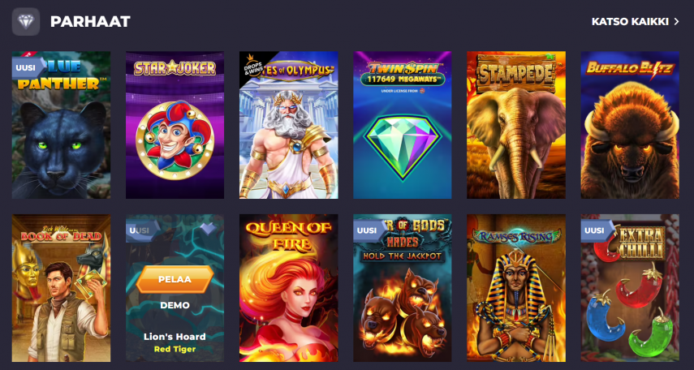Viewport: 694px width, 370px height.
Task: Click the orange Pelaa button
Action: click(x=175, y=280)
